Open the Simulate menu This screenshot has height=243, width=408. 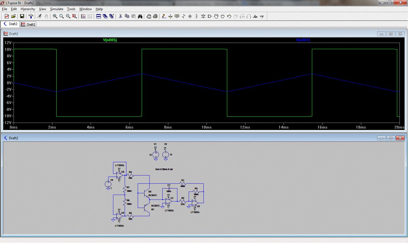click(x=57, y=9)
